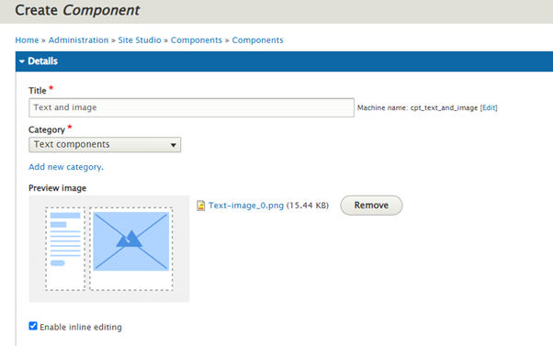Open the last Components breadcrumb link
The width and height of the screenshot is (553, 346).
(x=257, y=40)
